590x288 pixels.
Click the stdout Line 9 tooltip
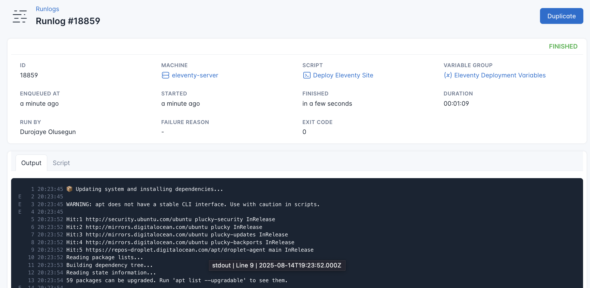click(277, 265)
